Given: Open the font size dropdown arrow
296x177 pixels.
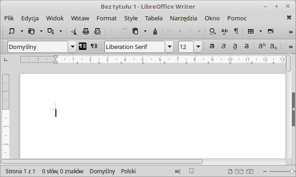Looking at the screenshot, I should pyautogui.click(x=198, y=47).
